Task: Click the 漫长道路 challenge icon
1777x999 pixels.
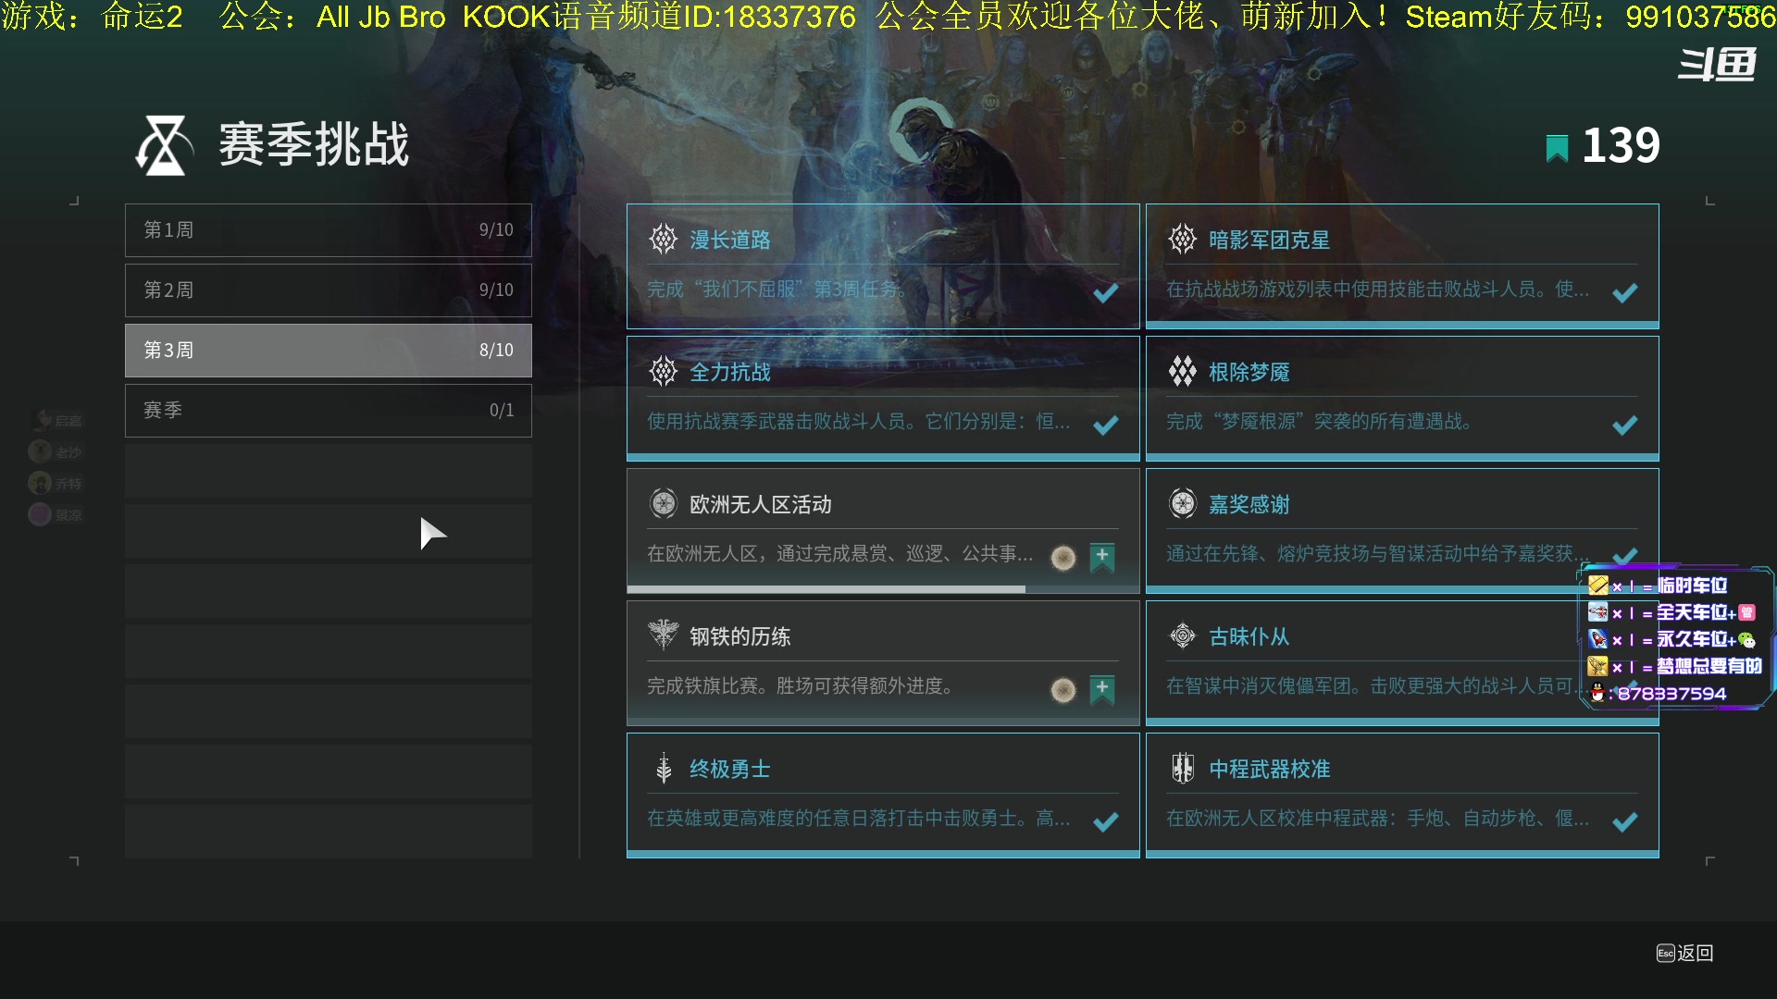Action: coord(664,240)
